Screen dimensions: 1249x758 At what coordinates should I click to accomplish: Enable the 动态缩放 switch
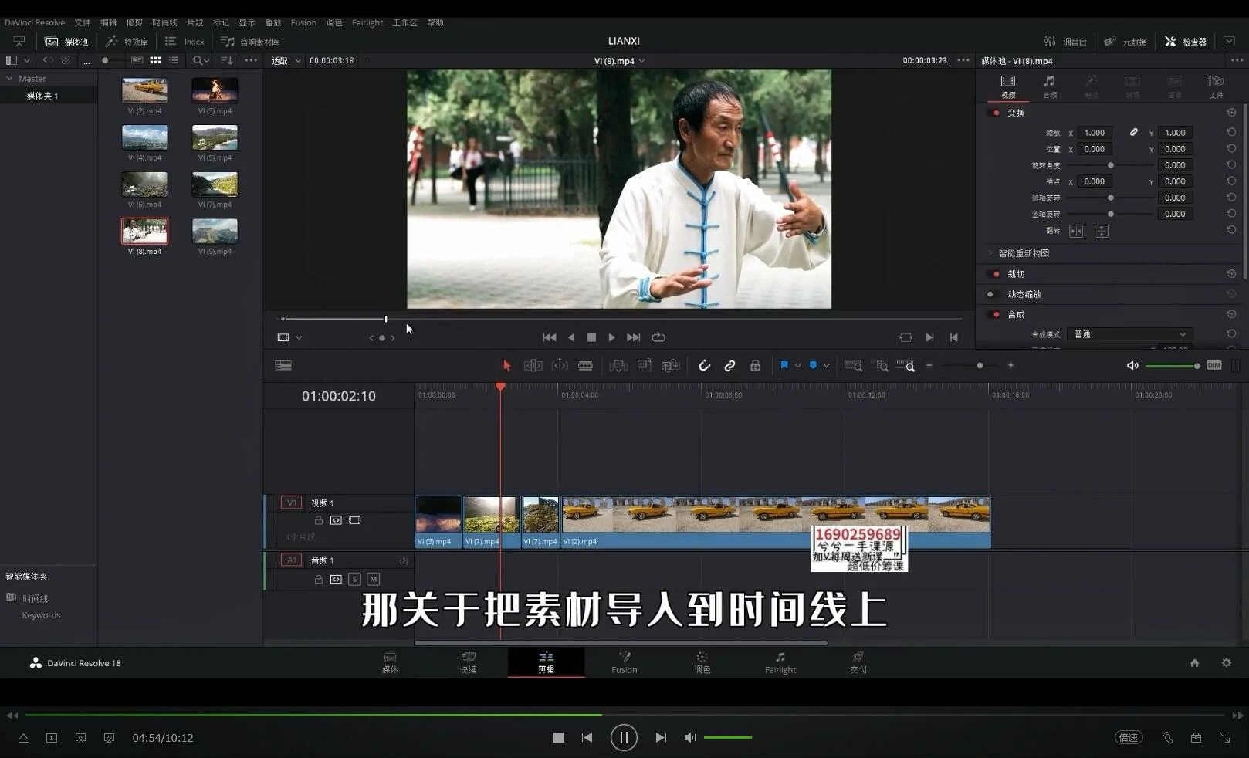click(x=992, y=294)
